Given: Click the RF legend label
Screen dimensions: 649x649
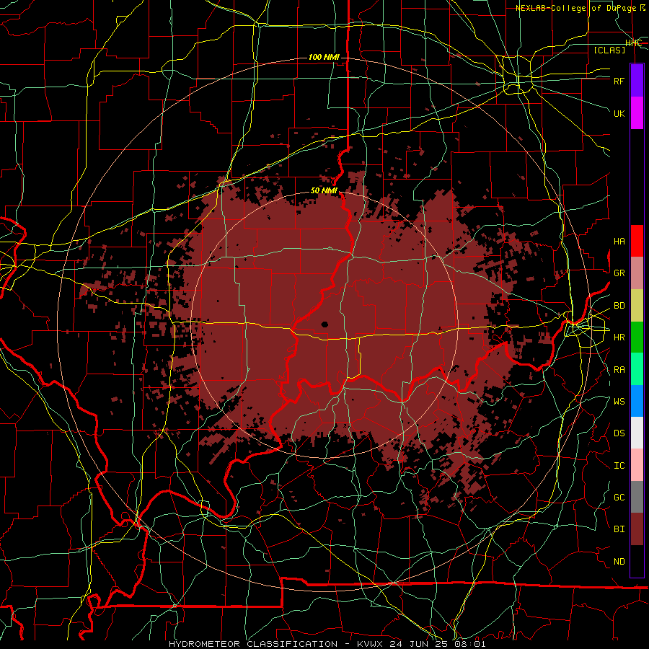Looking at the screenshot, I should (619, 81).
